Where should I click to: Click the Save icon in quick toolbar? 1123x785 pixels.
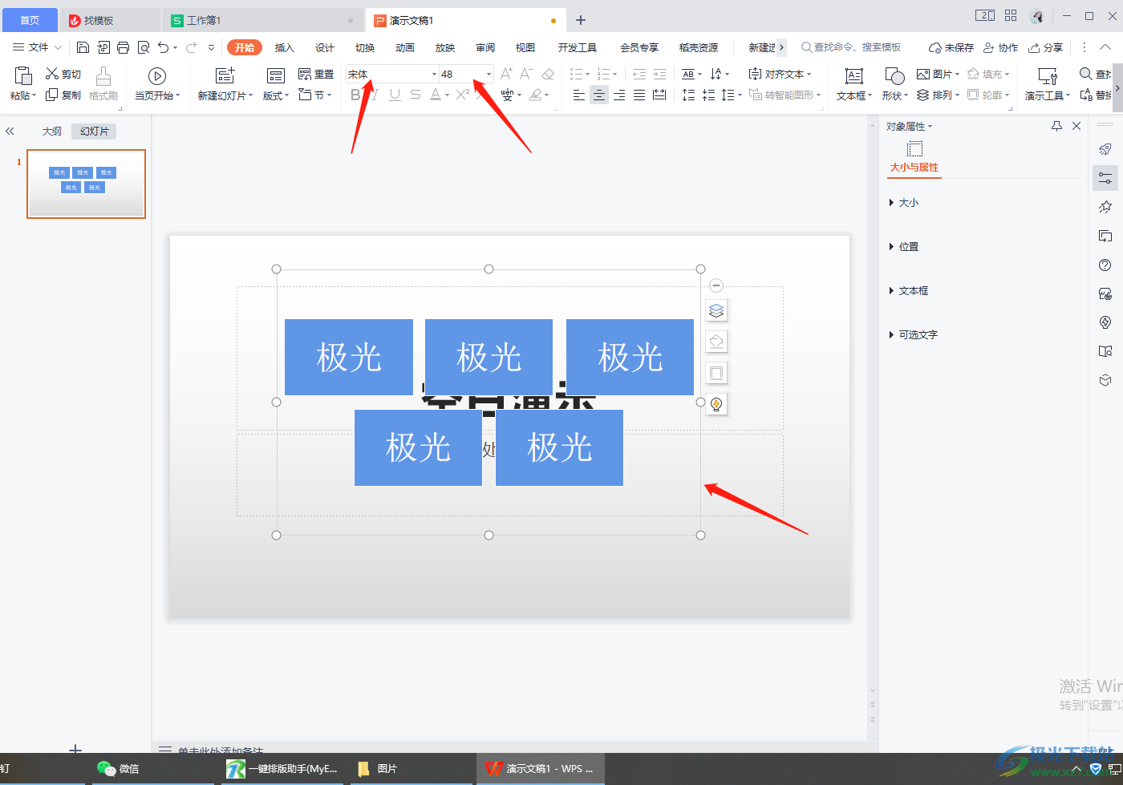point(83,47)
